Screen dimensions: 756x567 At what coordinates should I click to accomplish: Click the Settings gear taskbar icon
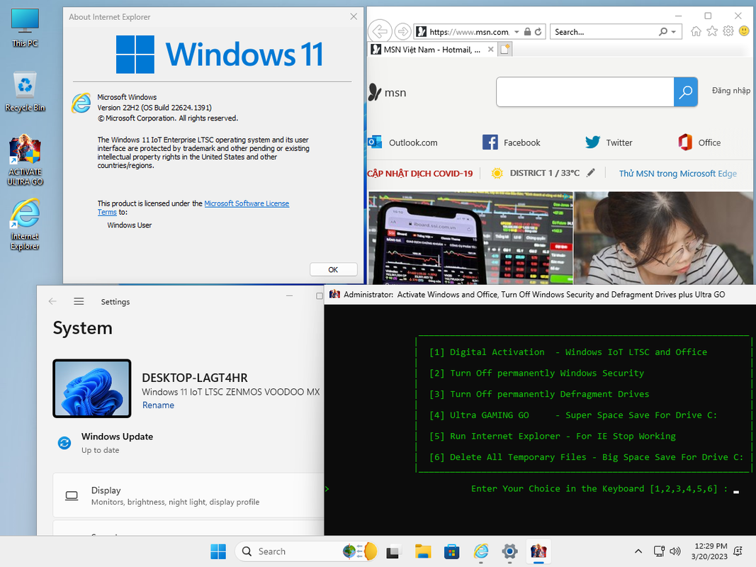[x=509, y=551]
